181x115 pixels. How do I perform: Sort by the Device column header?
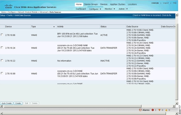(17, 27)
